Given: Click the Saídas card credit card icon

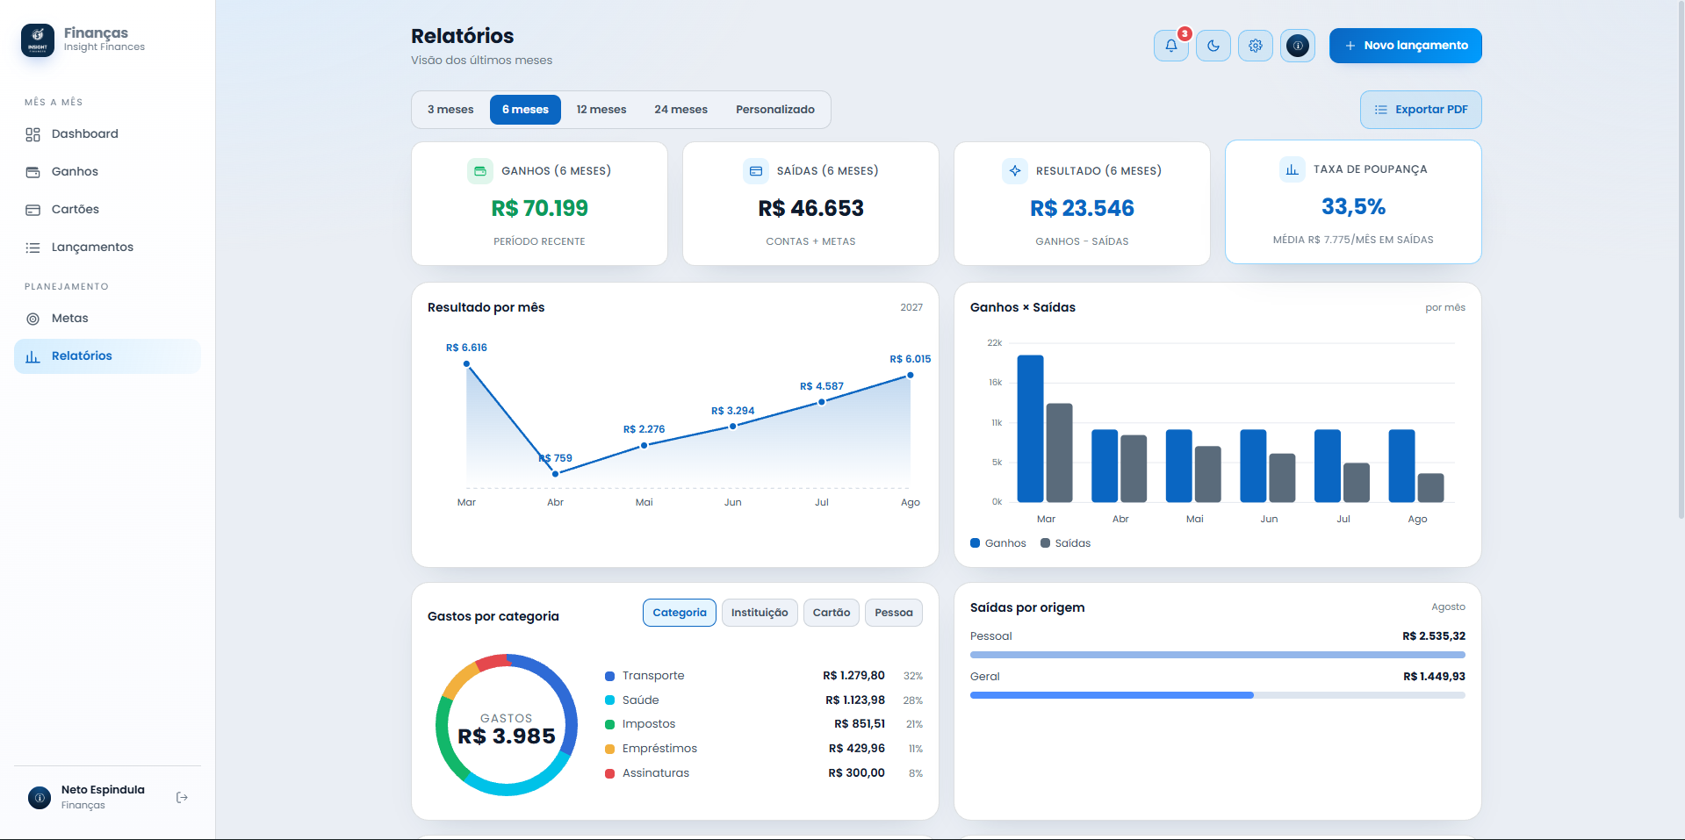Looking at the screenshot, I should [x=755, y=171].
